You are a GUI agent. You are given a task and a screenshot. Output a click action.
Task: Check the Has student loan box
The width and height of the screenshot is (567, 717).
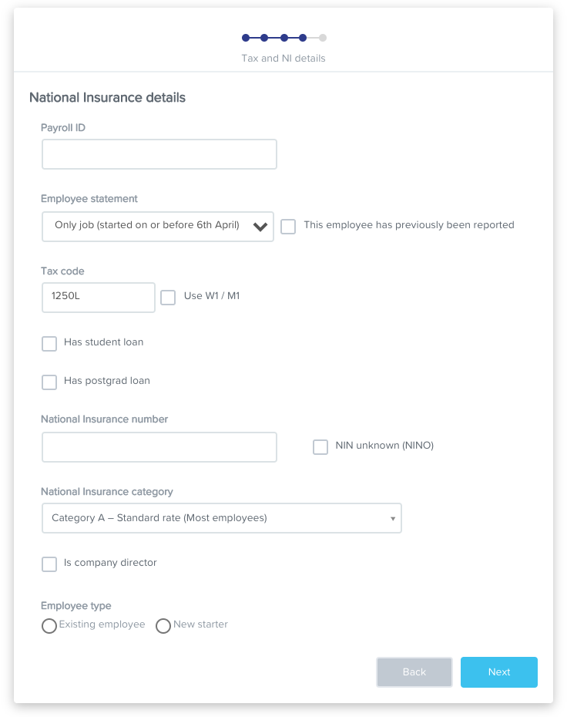tap(49, 343)
